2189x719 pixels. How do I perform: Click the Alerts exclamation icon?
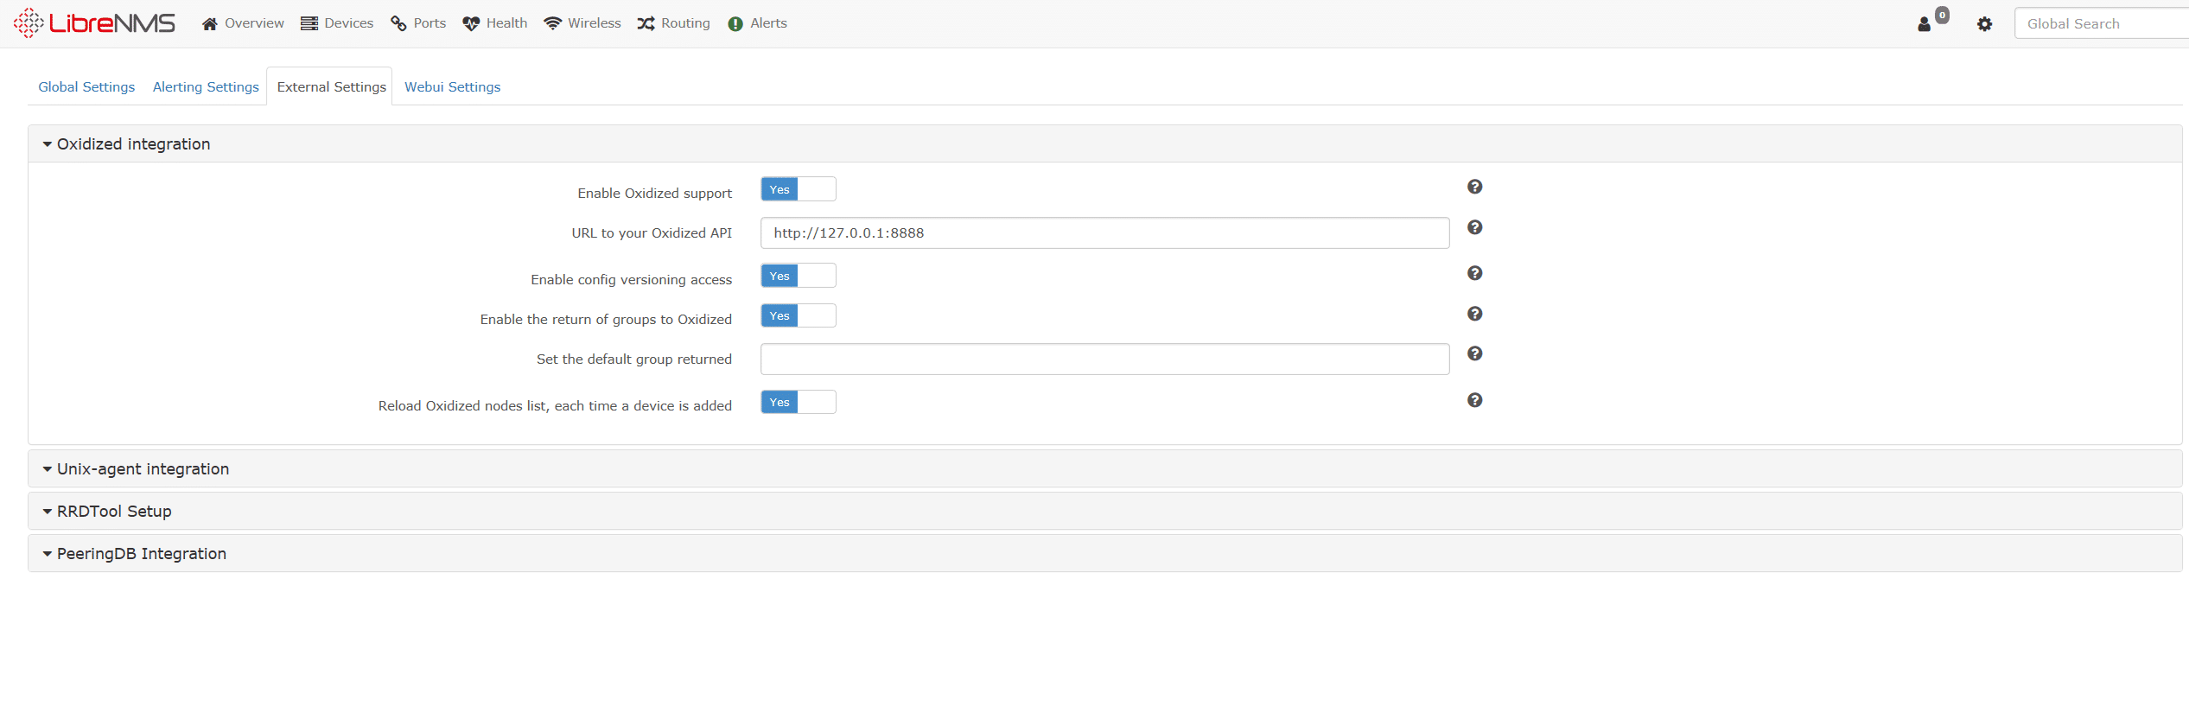735,24
